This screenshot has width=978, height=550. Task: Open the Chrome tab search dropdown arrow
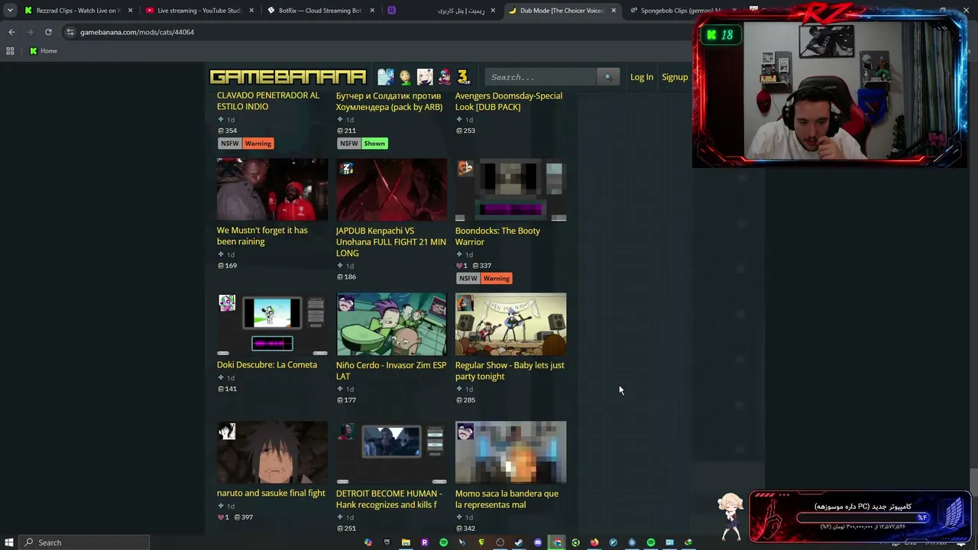pos(10,11)
